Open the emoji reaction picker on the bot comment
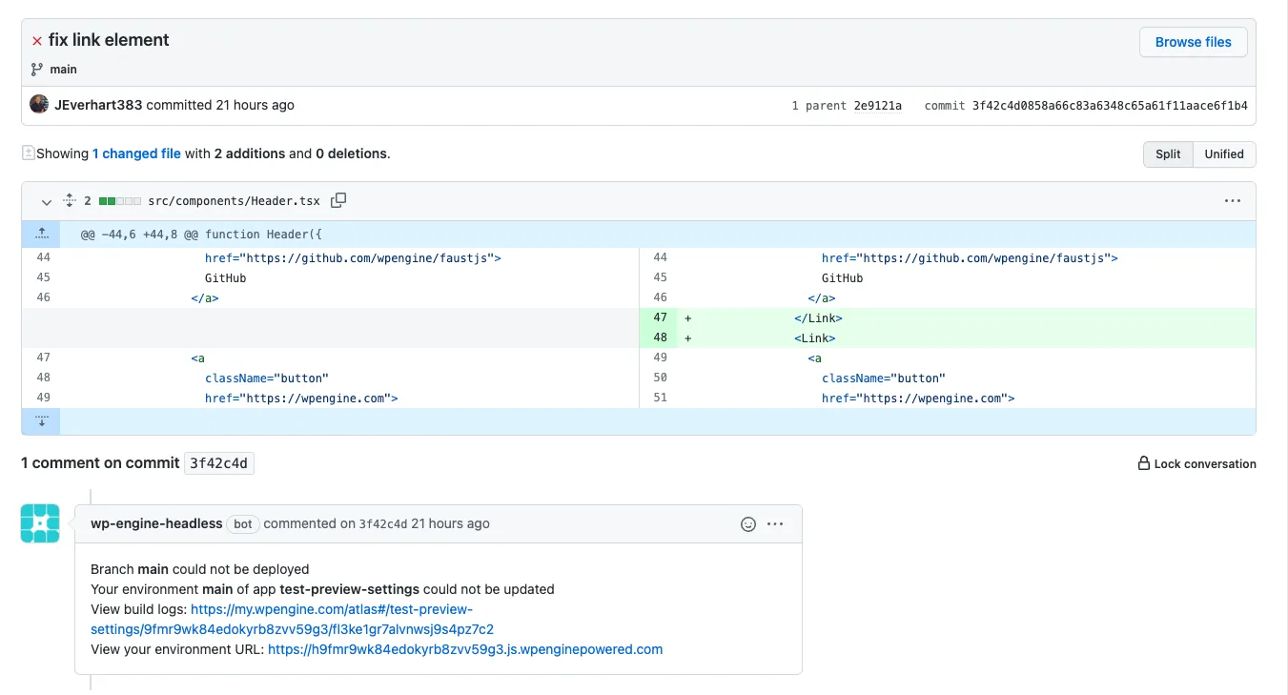This screenshot has height=695, width=1288. (x=747, y=523)
